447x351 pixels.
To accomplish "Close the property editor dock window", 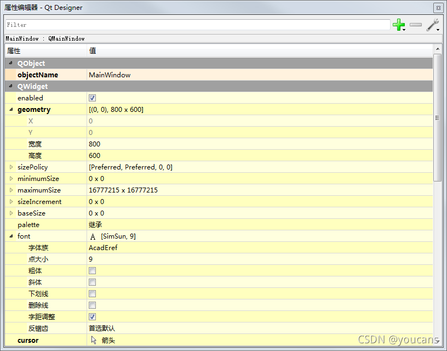I will coord(438,8).
